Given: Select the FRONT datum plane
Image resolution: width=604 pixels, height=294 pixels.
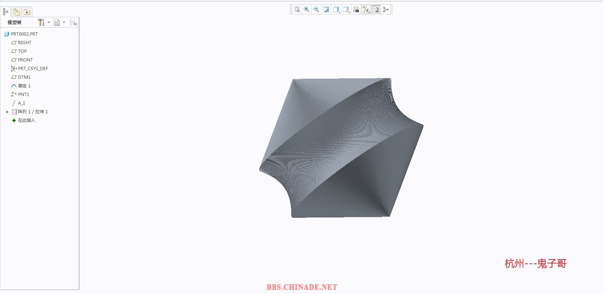Looking at the screenshot, I should pos(25,60).
